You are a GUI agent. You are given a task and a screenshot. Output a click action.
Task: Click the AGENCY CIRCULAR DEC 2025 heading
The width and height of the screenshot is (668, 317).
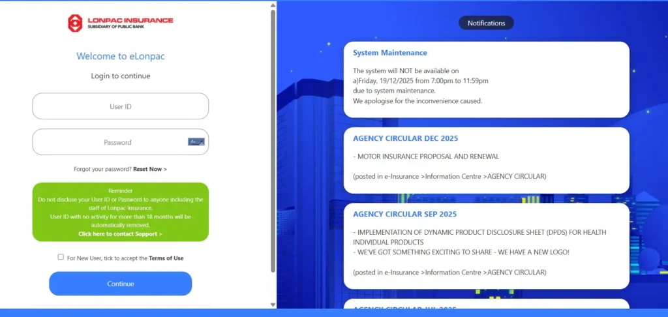coord(406,138)
